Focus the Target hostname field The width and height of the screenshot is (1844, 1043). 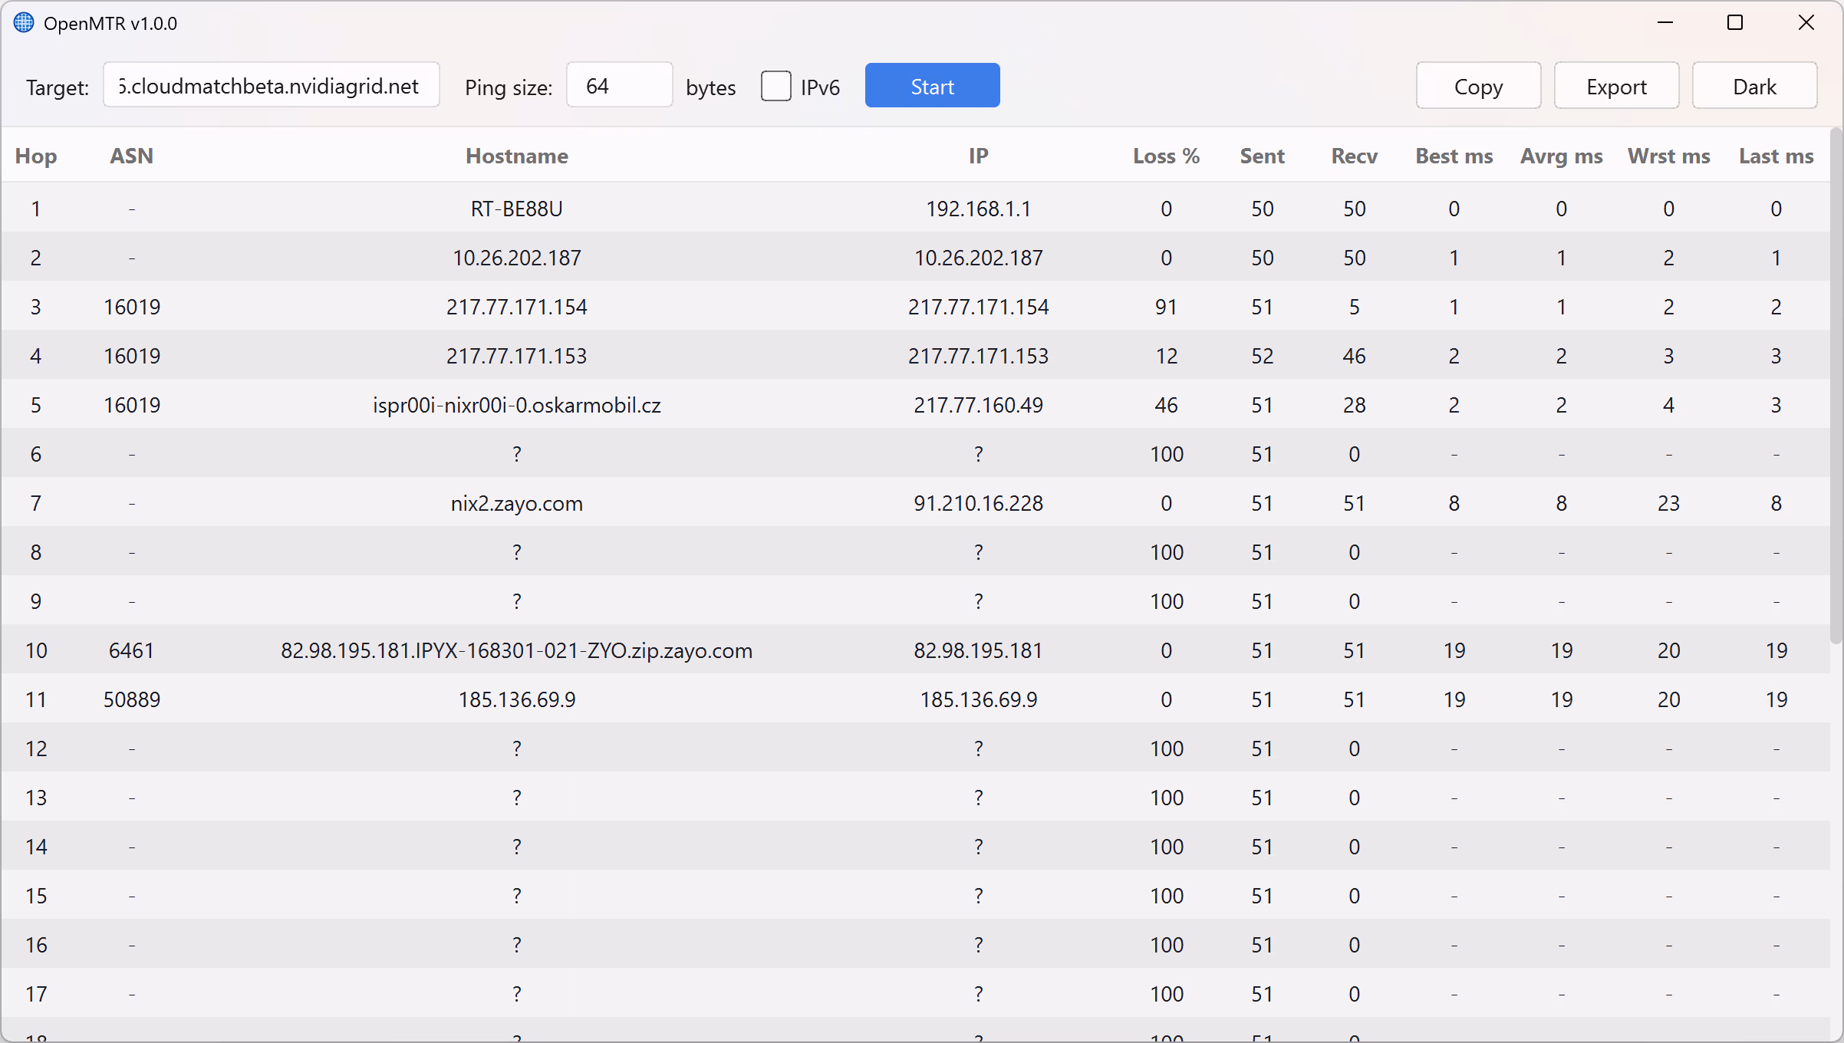(x=272, y=85)
